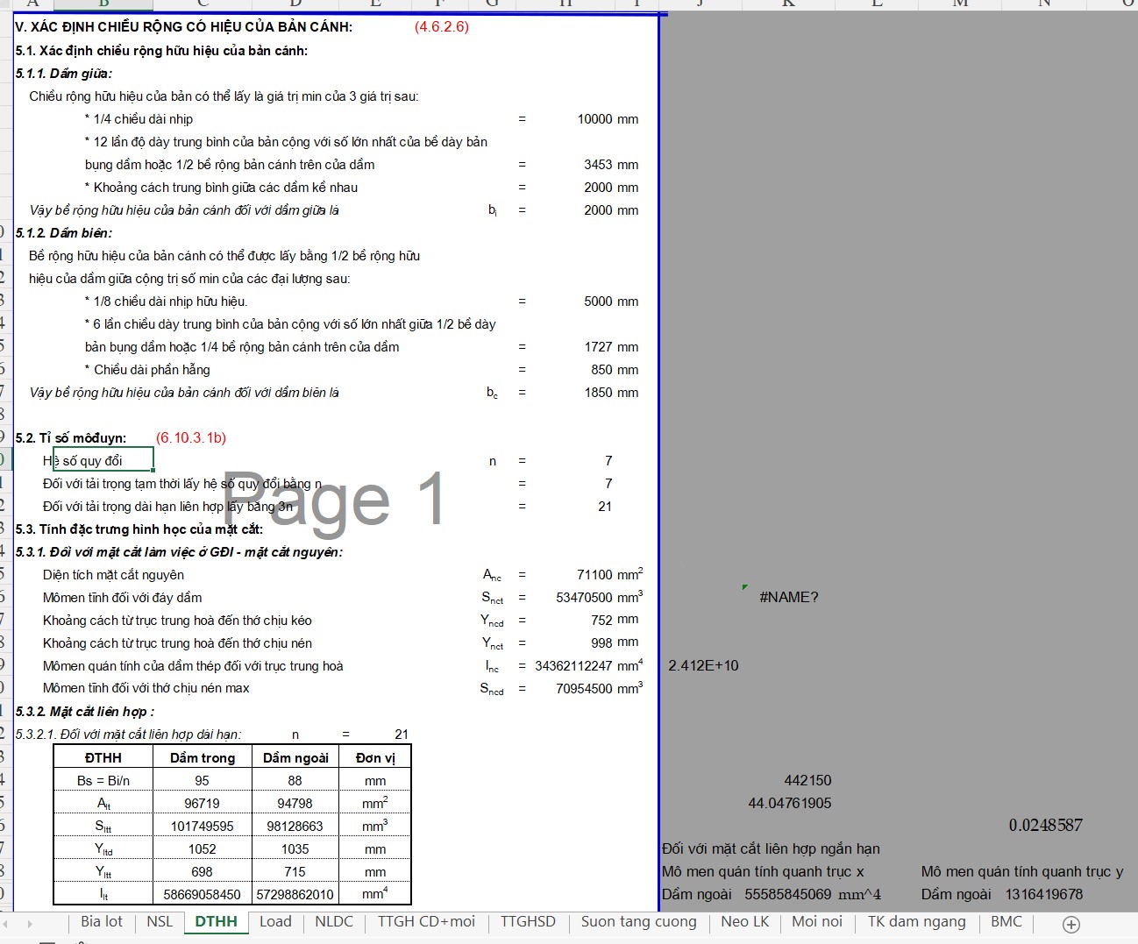Screen dimensions: 1138x944
Task: Select the cell with value 0.0248587
Action: click(1045, 826)
